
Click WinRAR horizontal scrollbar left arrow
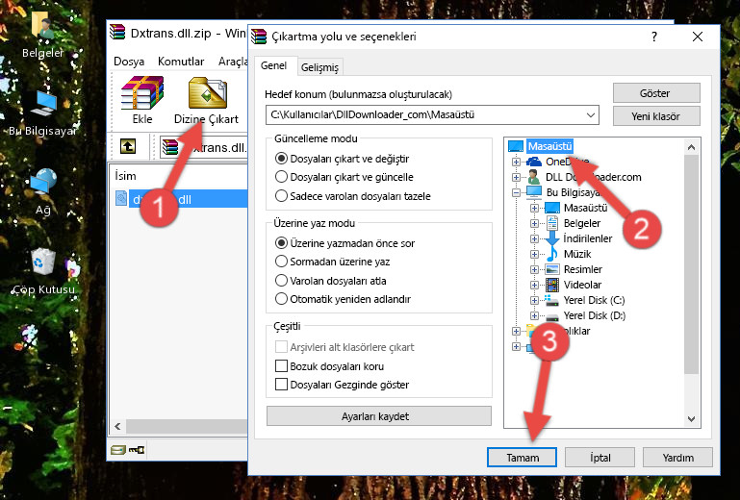pyautogui.click(x=118, y=426)
